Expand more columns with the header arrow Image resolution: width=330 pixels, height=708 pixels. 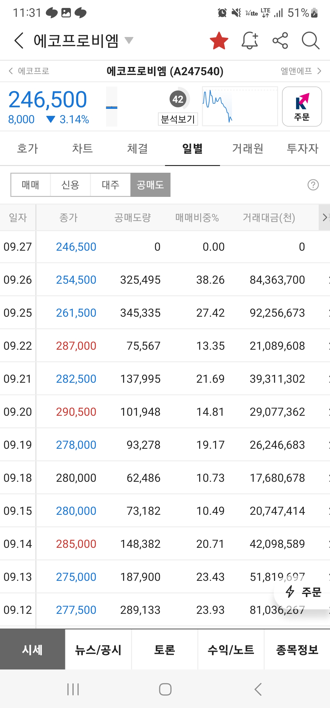click(324, 217)
